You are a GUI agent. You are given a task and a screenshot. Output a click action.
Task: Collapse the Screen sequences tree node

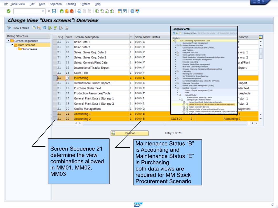click(x=8, y=41)
